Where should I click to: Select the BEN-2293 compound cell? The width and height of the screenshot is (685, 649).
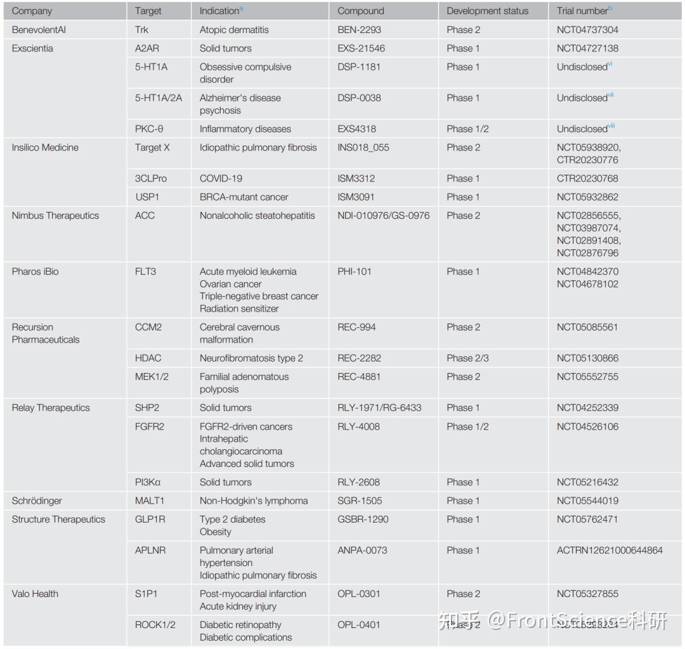click(359, 30)
